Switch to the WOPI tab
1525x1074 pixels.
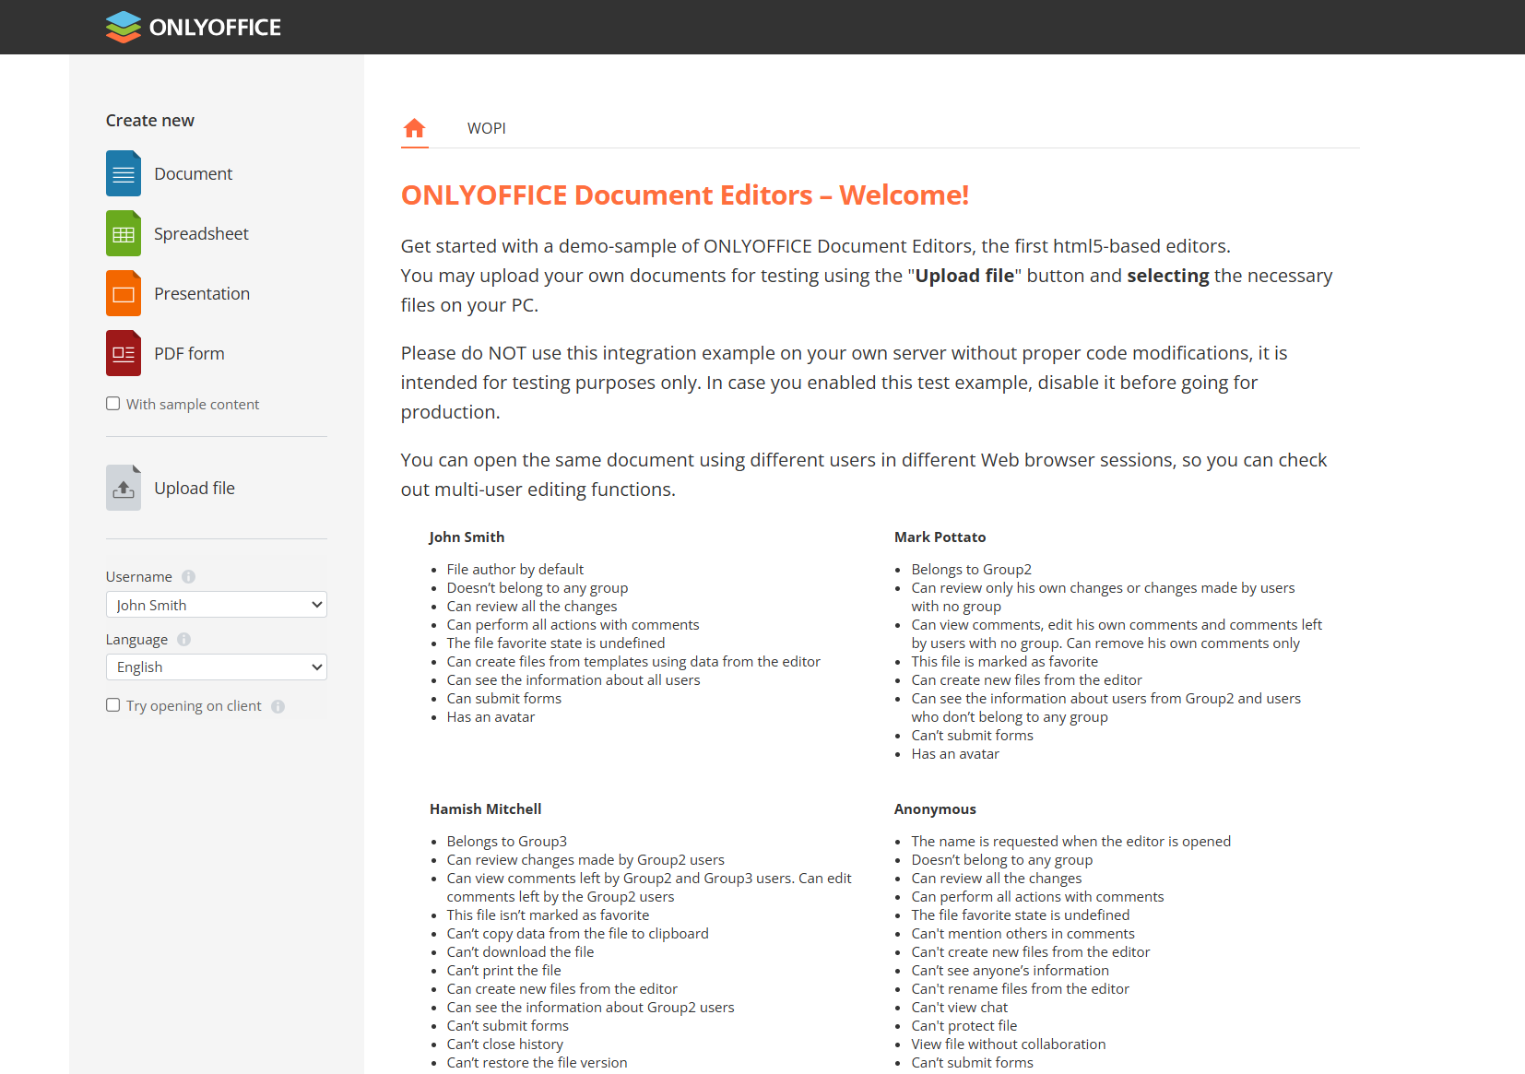tap(487, 128)
